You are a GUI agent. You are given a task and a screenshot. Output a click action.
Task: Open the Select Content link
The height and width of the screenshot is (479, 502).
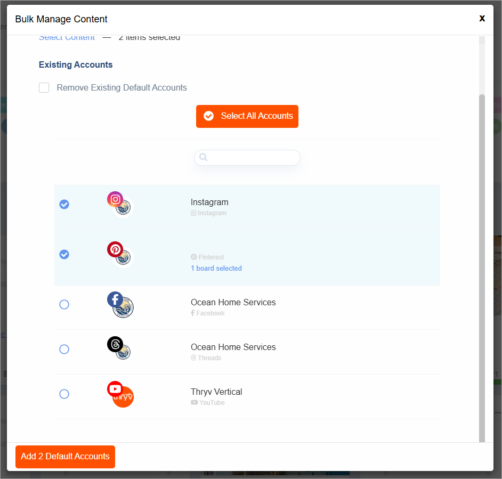67,38
